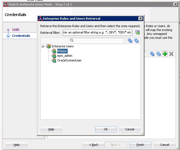The width and height of the screenshot is (180, 150).
Task: Select the BIApps user row
Action: (x=62, y=51)
